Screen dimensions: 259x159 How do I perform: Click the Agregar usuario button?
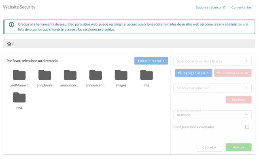click(x=193, y=73)
